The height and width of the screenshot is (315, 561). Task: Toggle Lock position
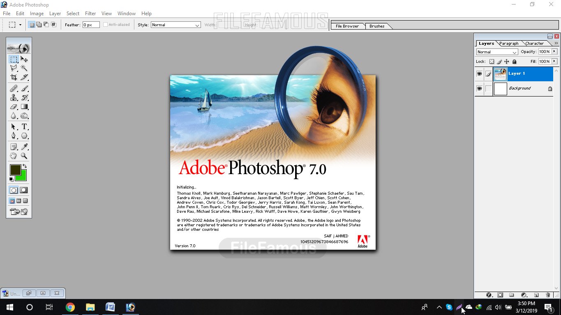click(506, 62)
